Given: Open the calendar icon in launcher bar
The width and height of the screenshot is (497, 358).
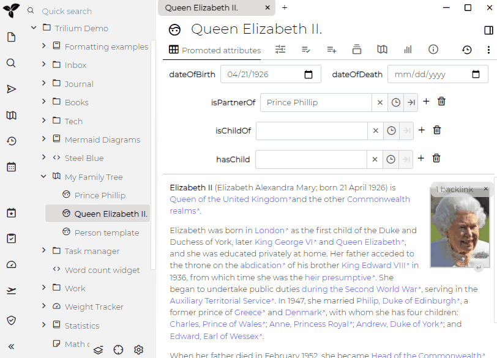Looking at the screenshot, I should click(10, 166).
